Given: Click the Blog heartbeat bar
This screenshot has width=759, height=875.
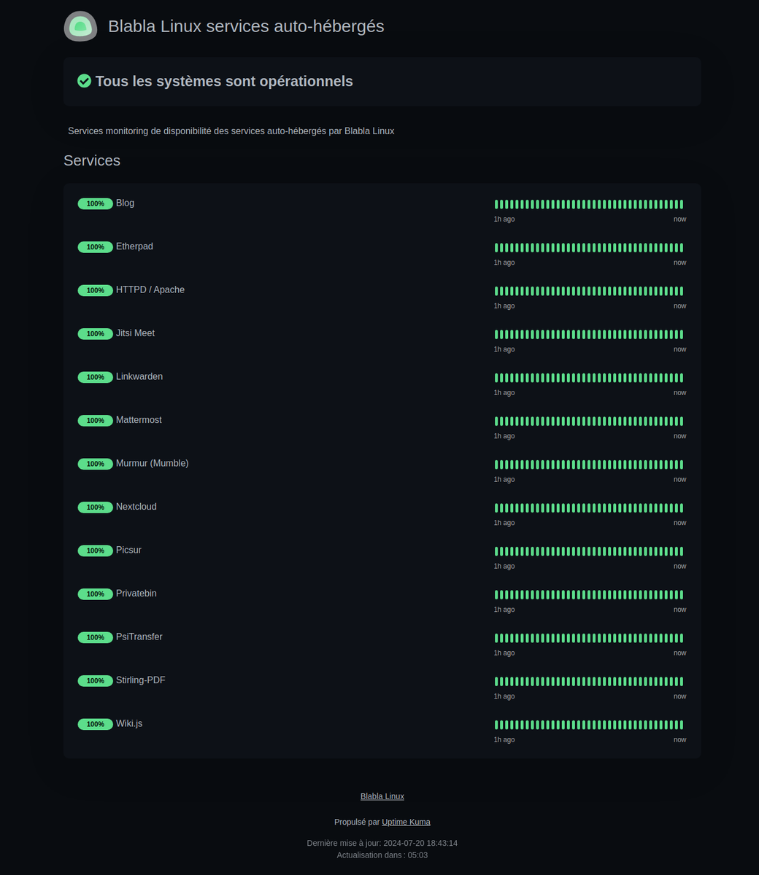Looking at the screenshot, I should pos(589,204).
